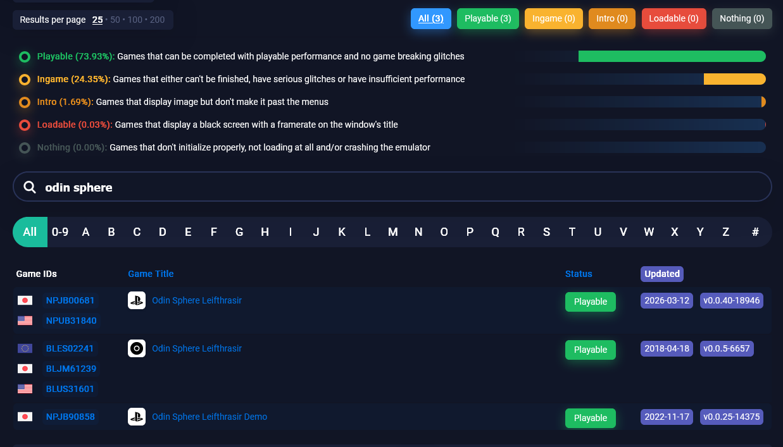Open build version v0.0.40-18946

(732, 300)
